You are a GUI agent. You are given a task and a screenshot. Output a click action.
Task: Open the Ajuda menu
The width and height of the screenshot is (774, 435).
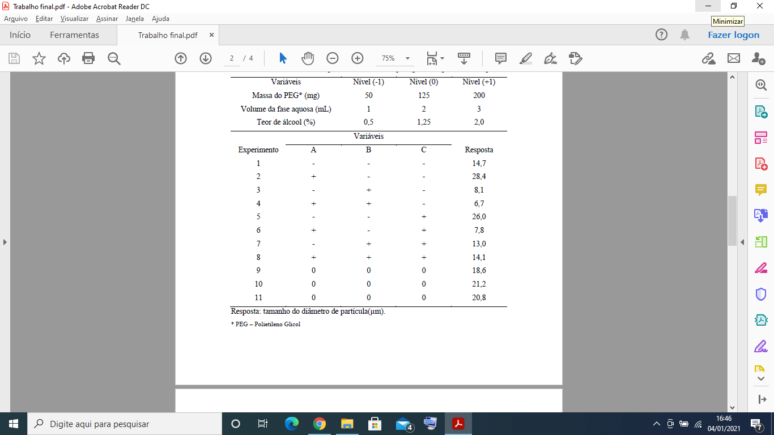click(x=160, y=19)
